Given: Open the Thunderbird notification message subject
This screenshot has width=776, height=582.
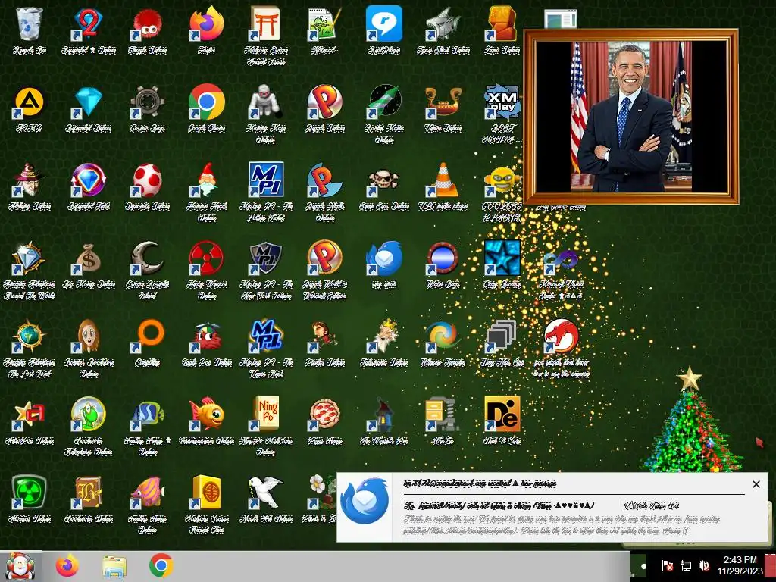Looking at the screenshot, I should click(499, 505).
